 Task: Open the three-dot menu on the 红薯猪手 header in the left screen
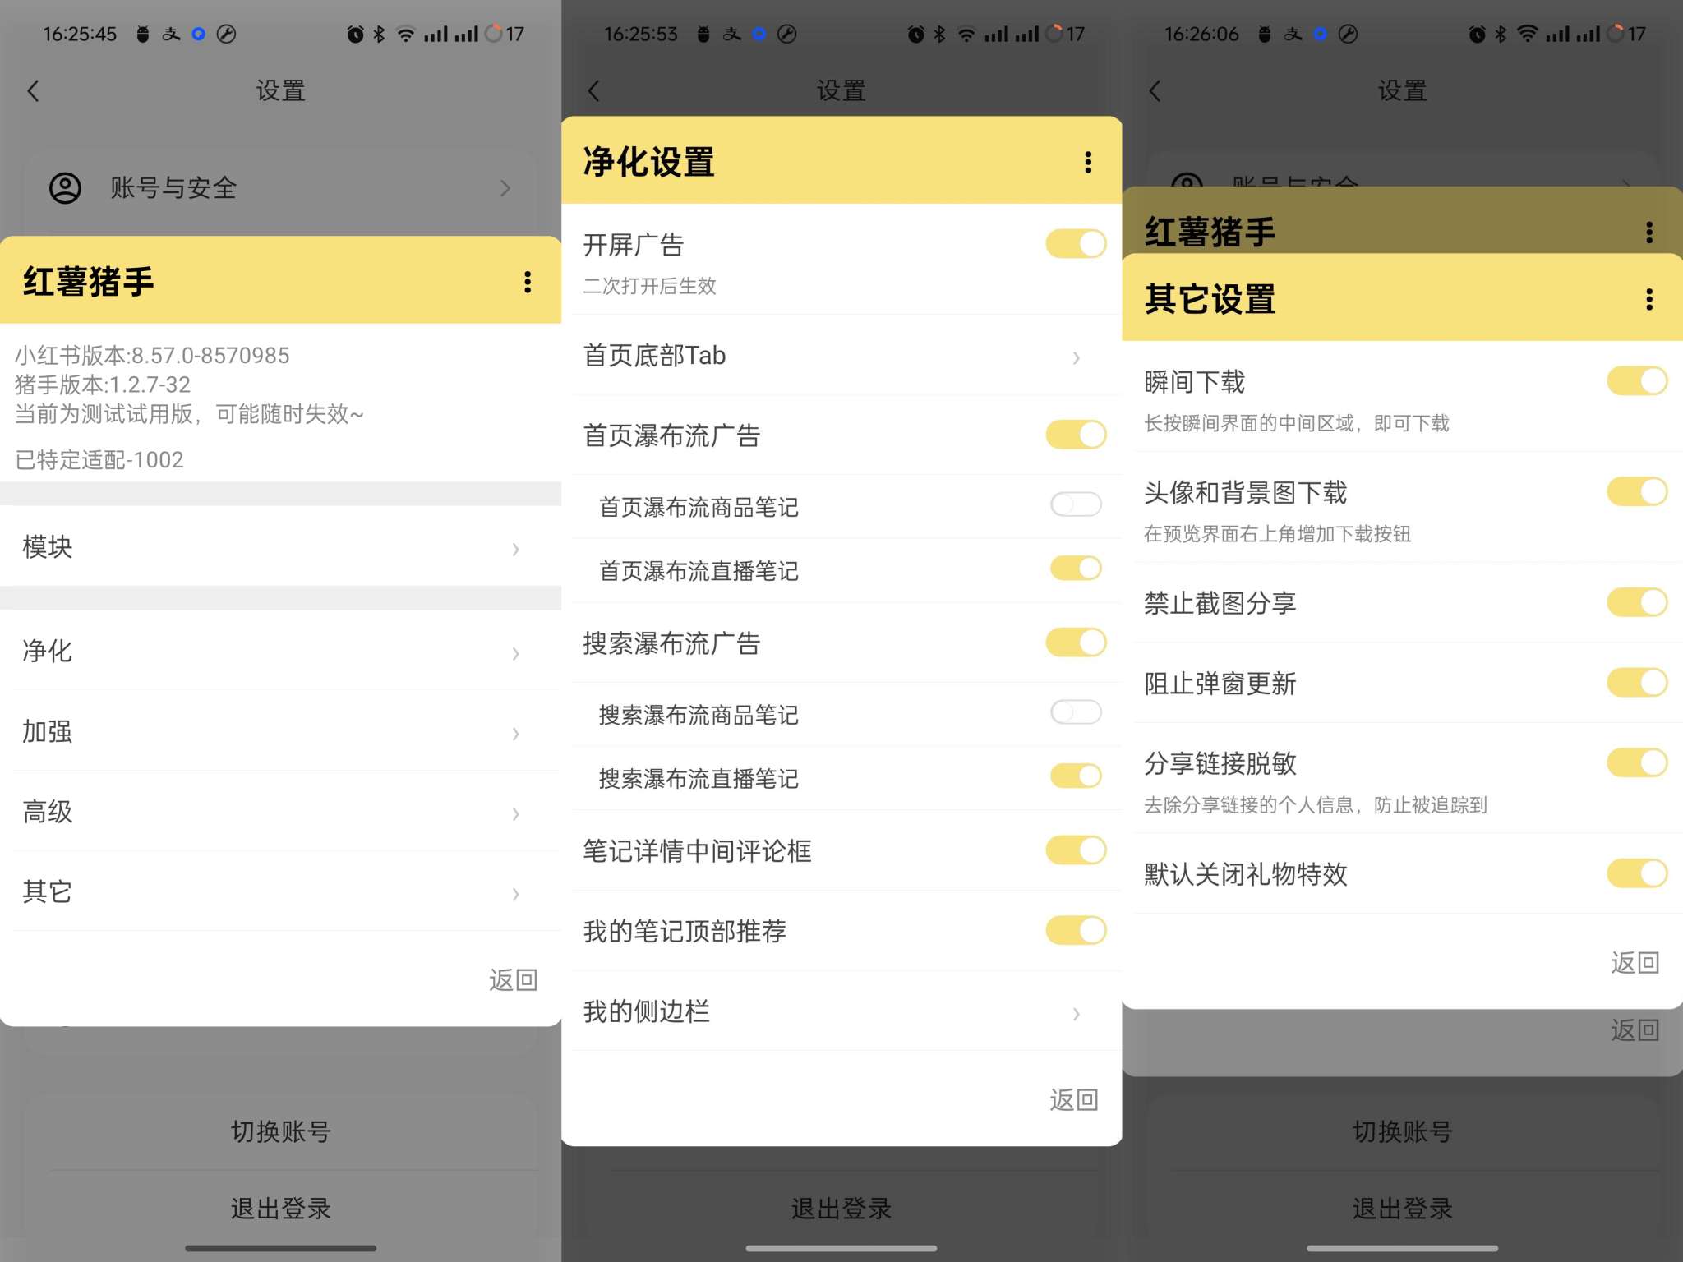(528, 282)
